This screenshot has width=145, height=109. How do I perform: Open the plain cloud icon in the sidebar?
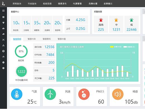coord(3,29)
